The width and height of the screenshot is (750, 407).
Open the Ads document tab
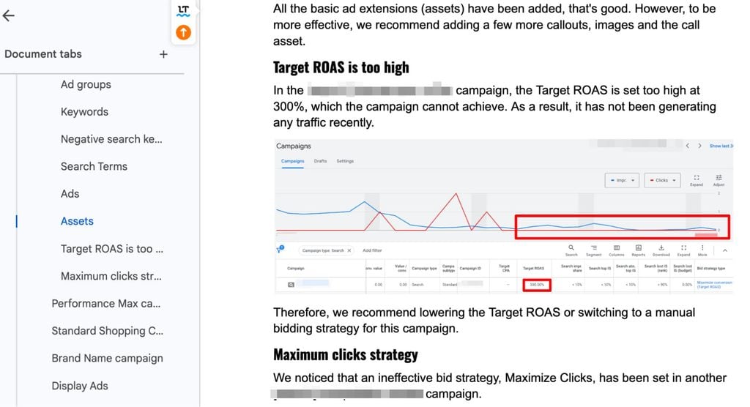pyautogui.click(x=70, y=194)
